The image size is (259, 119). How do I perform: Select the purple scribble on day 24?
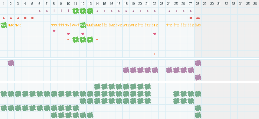169,70
